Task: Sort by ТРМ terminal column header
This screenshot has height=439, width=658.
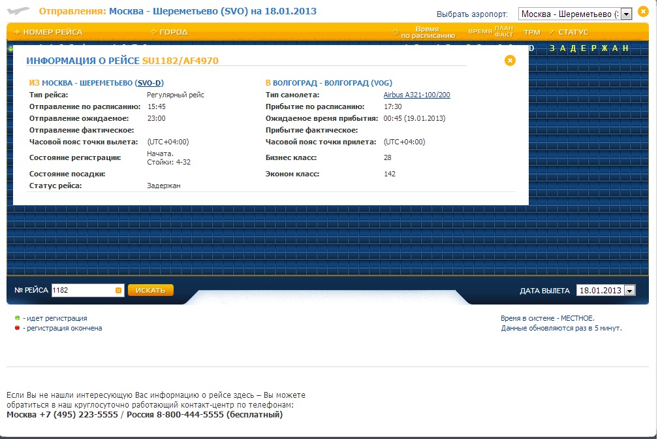Action: pos(532,32)
